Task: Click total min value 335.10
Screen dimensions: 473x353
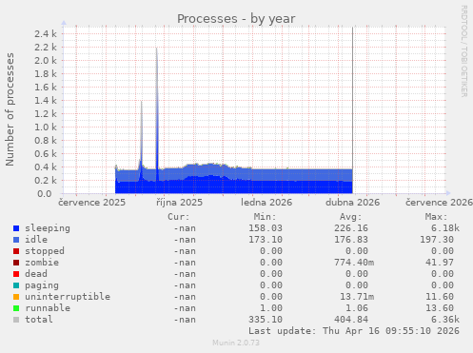Action: point(266,320)
